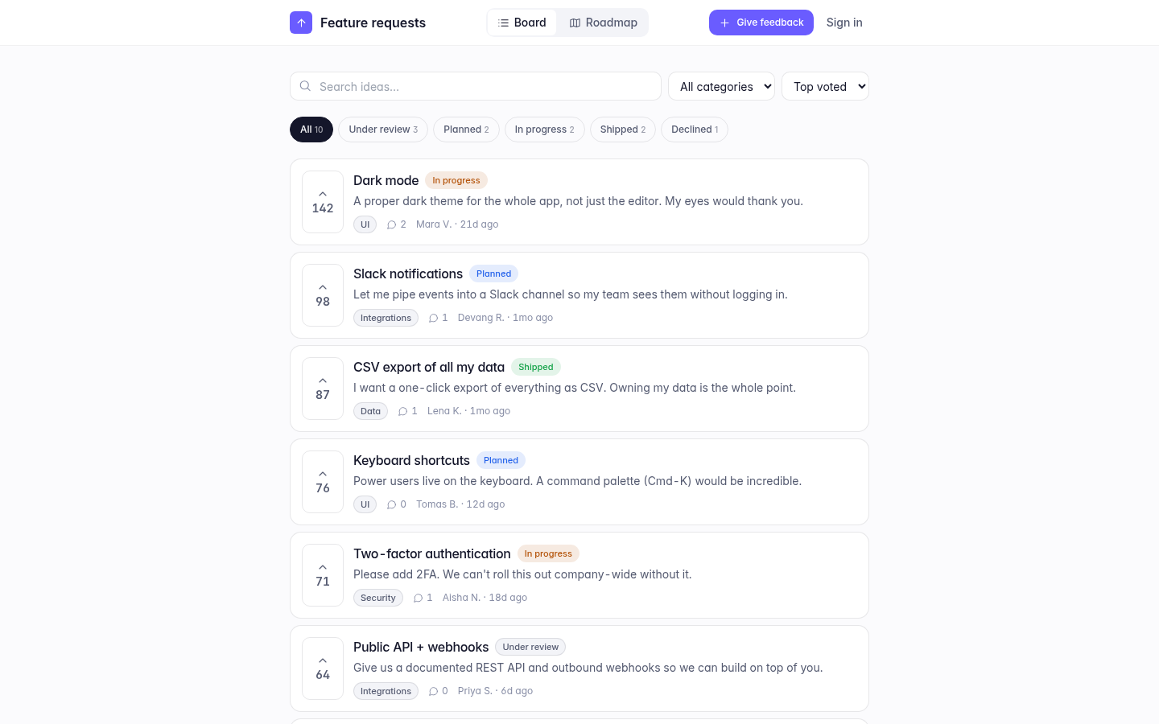Click the purple arrow logo icon
The image size is (1159, 724).
click(301, 23)
